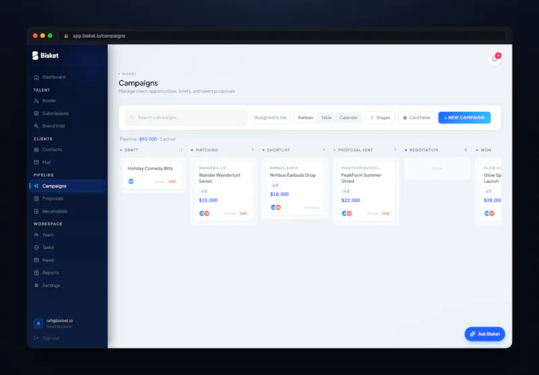Click avatars on Nimbus Earbuds Drop card
This screenshot has width=539, height=375.
tap(276, 208)
